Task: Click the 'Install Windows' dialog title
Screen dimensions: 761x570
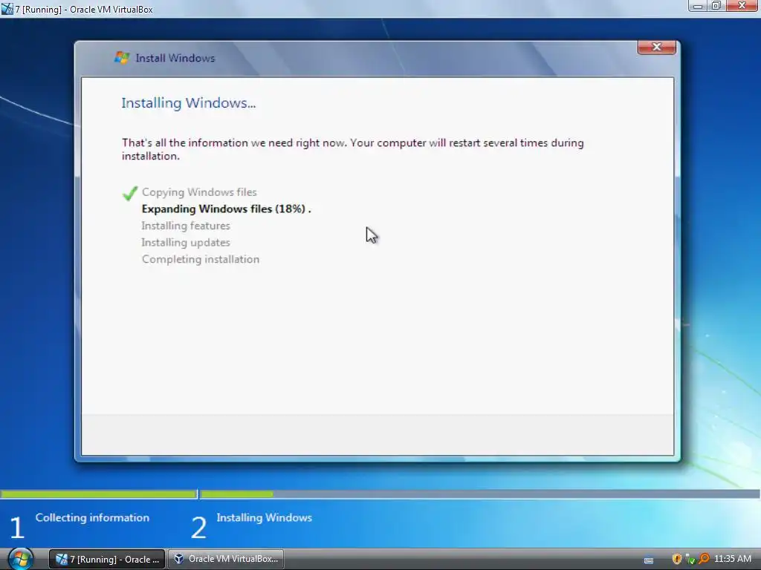Action: coord(175,58)
